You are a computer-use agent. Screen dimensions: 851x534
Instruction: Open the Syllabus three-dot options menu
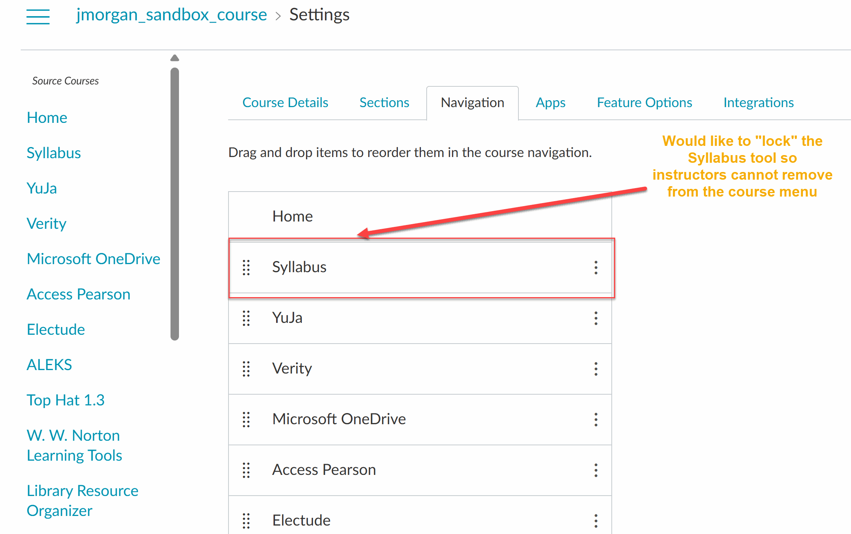pos(596,267)
